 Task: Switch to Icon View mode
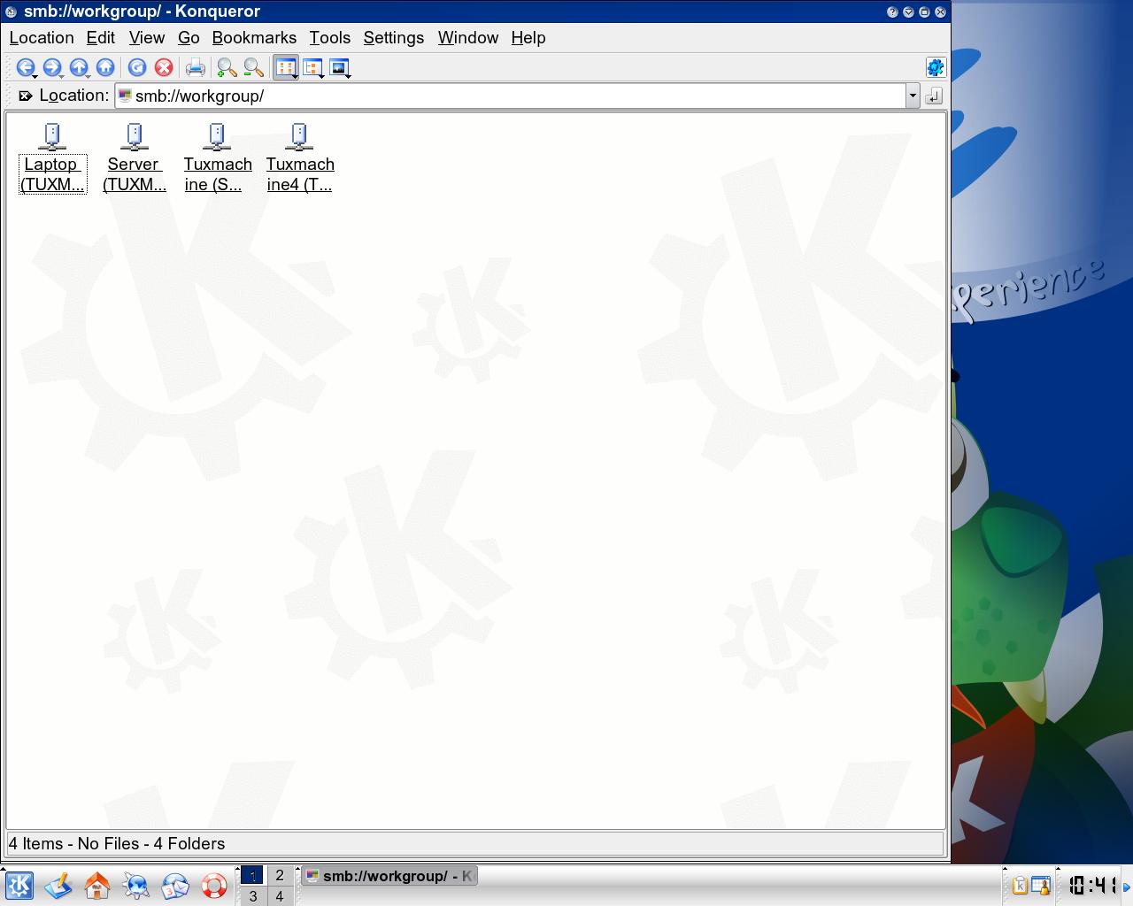pyautogui.click(x=285, y=67)
